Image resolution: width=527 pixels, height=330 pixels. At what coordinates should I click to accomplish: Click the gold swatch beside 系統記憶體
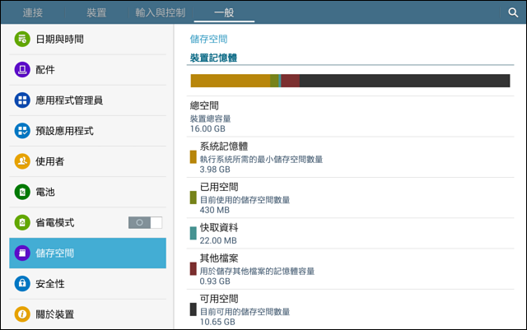194,157
